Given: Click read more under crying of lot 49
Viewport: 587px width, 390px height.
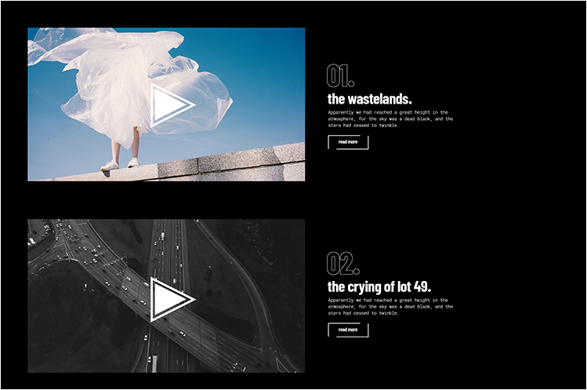Looking at the screenshot, I should pyautogui.click(x=348, y=330).
